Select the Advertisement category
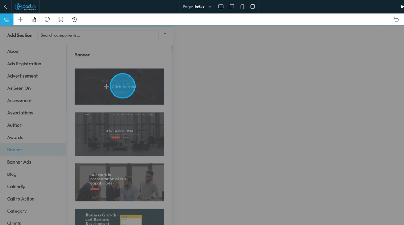The width and height of the screenshot is (404, 225). click(22, 76)
